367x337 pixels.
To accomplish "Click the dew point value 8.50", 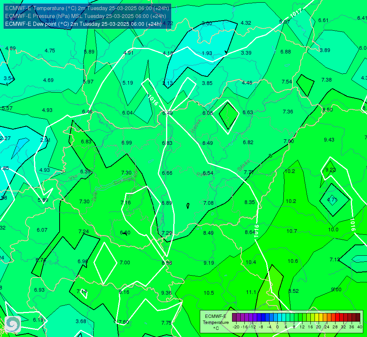I will pos(327,110).
